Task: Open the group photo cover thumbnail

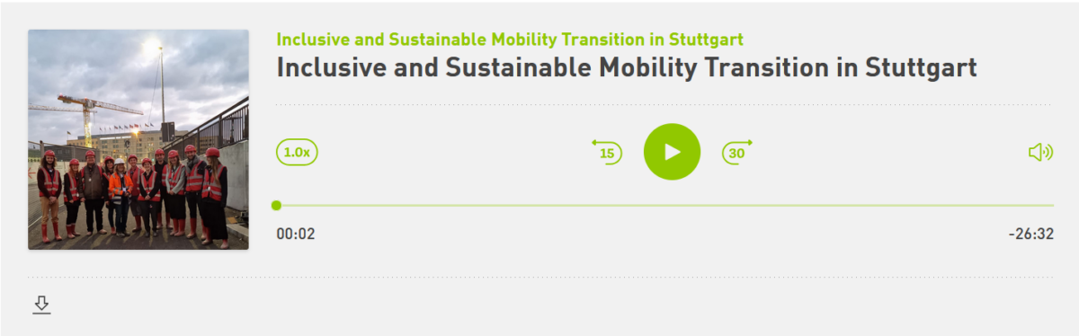Action: tap(138, 139)
